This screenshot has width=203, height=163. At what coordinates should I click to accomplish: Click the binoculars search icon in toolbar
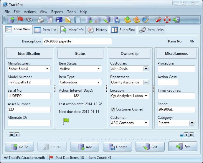pyautogui.click(x=29, y=20)
